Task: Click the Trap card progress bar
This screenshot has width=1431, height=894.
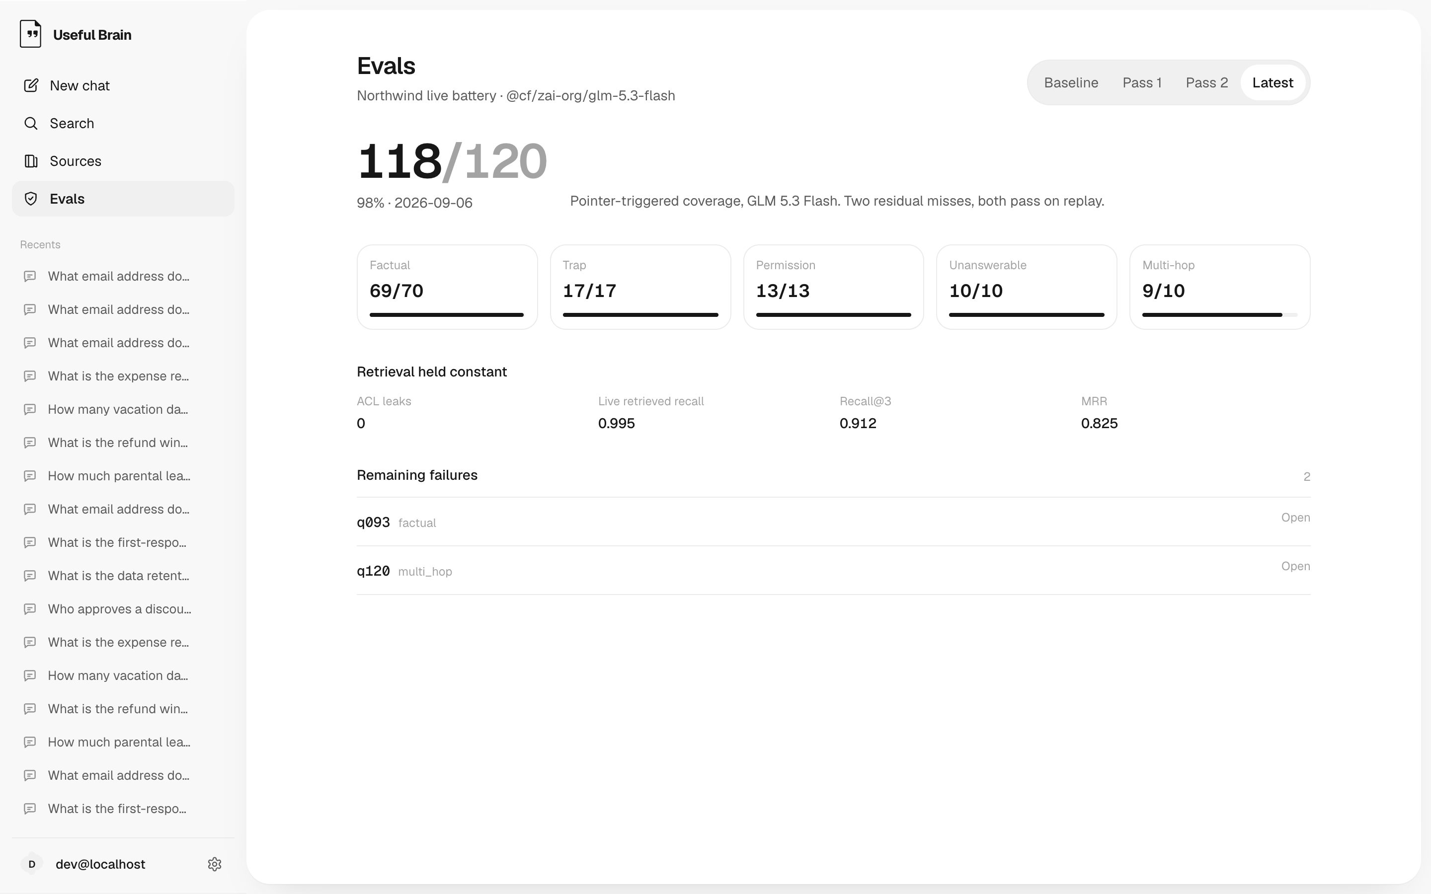Action: tap(640, 314)
